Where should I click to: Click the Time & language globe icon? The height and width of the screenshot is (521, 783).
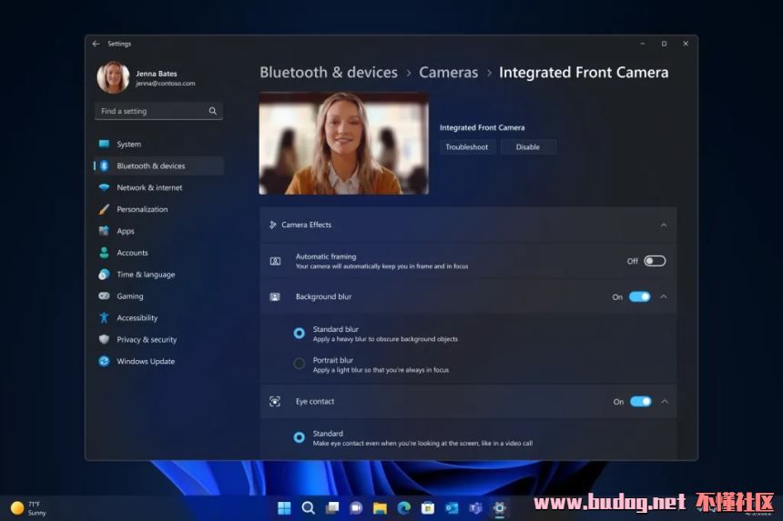pos(104,275)
